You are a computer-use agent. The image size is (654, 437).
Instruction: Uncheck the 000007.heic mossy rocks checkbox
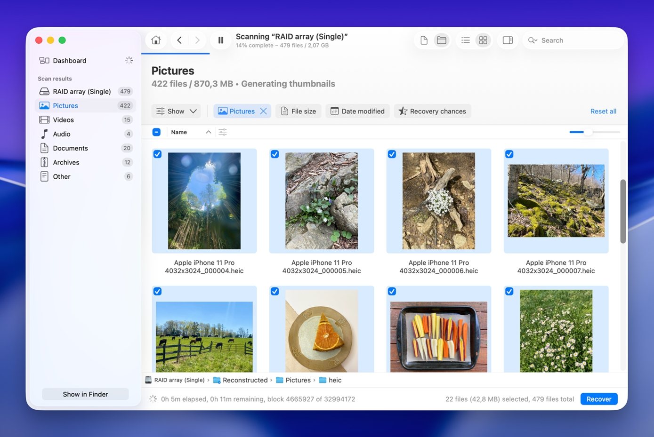(509, 154)
